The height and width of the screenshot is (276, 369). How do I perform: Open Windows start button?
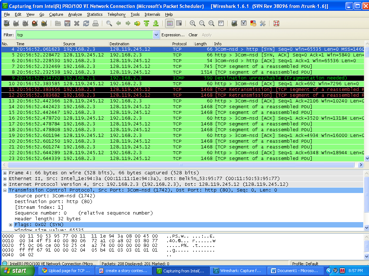click(x=17, y=271)
